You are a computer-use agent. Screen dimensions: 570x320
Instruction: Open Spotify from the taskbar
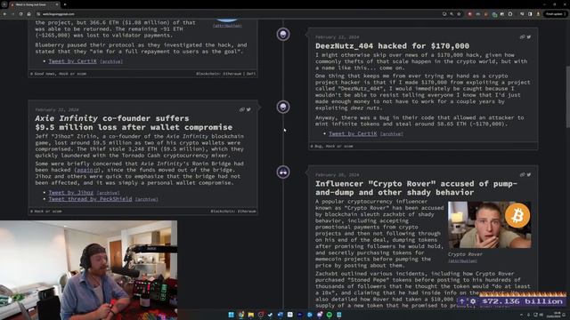click(x=329, y=315)
